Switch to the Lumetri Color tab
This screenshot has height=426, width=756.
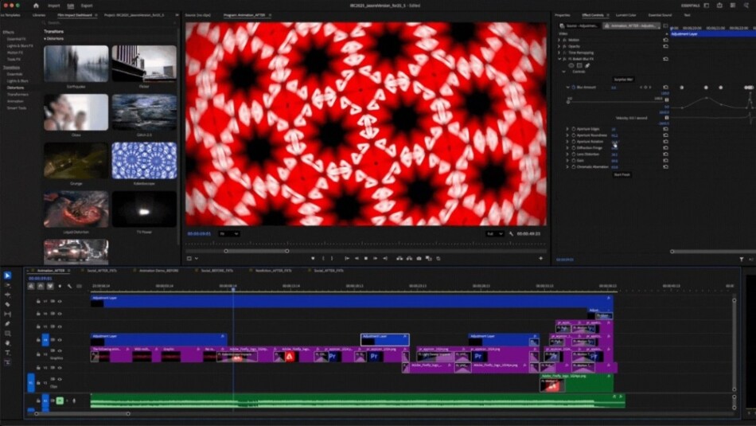pyautogui.click(x=625, y=15)
